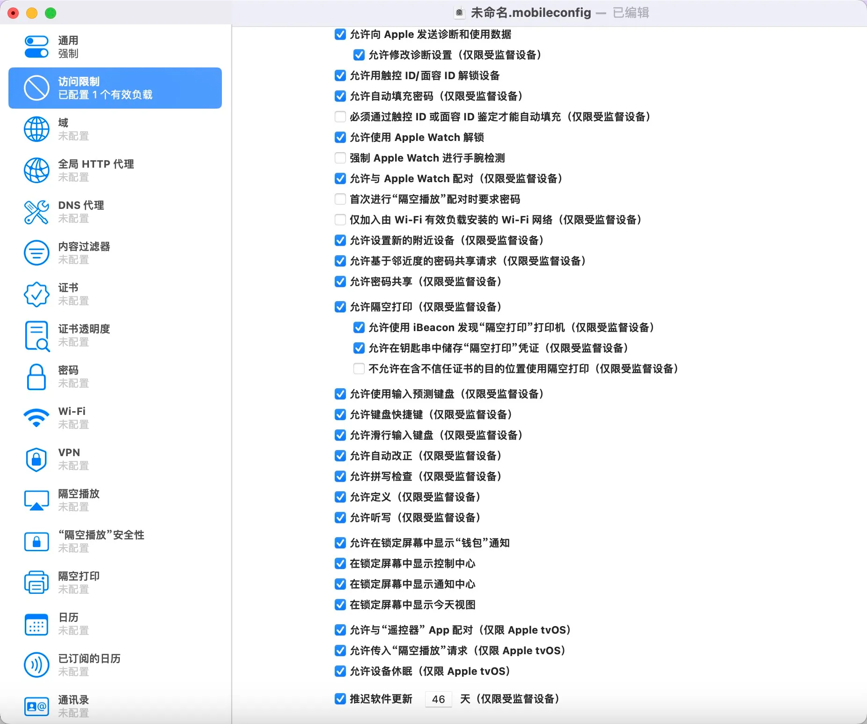Open the VPN configuration section

point(37,459)
